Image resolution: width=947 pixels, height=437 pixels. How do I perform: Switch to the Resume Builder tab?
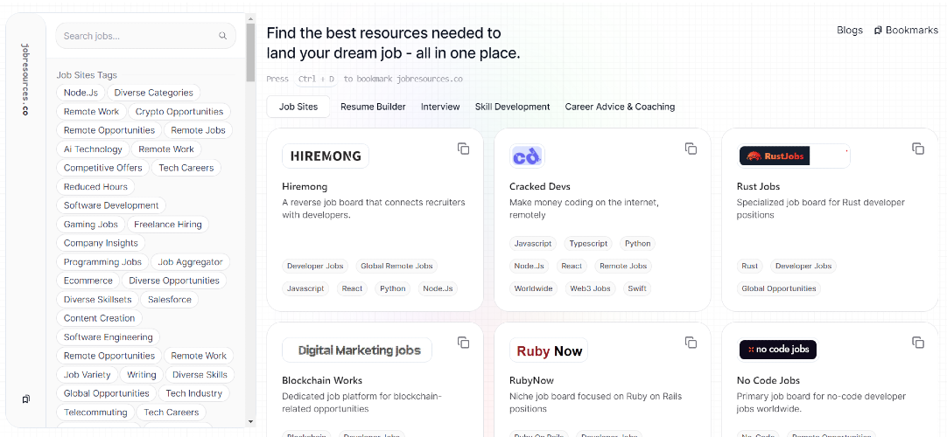pyautogui.click(x=373, y=107)
